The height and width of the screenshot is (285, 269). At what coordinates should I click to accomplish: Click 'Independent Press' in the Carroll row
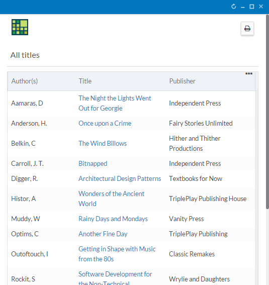coord(195,163)
